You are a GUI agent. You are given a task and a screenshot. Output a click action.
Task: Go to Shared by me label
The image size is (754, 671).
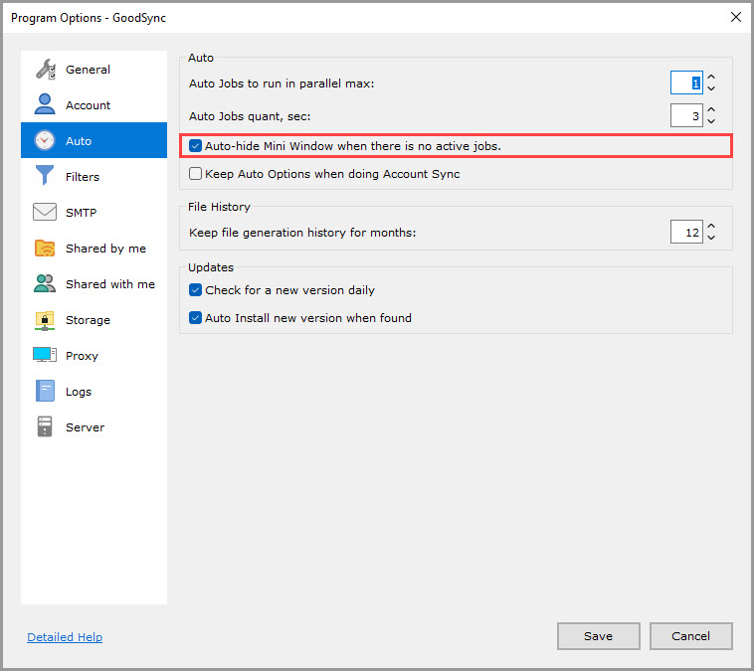tap(105, 249)
